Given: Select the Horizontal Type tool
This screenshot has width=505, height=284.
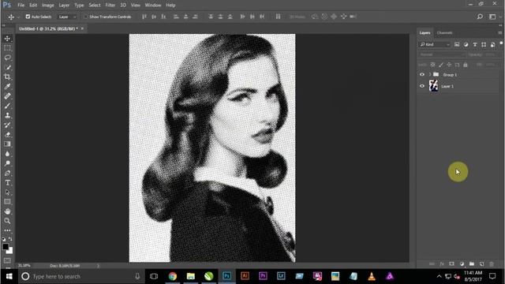Looking at the screenshot, I should click(7, 182).
